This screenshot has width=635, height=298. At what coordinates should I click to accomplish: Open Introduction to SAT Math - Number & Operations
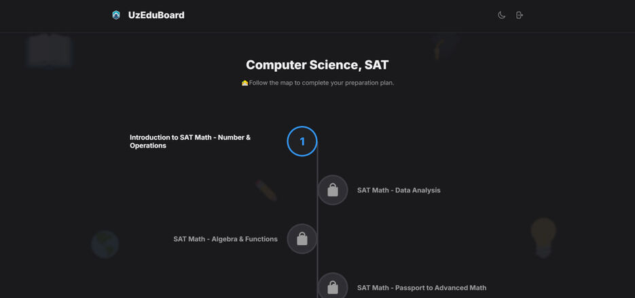pyautogui.click(x=190, y=142)
